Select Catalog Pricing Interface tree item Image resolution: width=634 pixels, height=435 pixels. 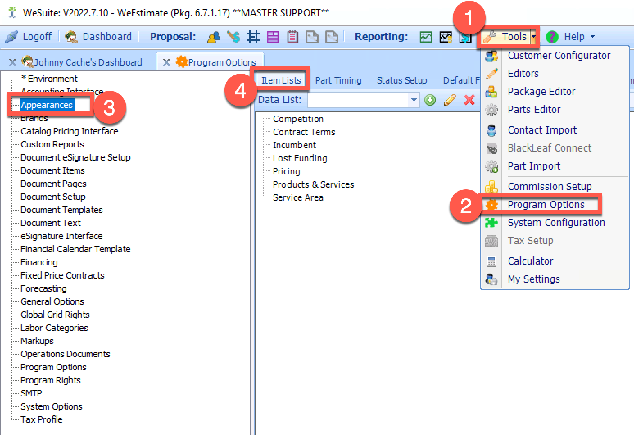point(69,131)
